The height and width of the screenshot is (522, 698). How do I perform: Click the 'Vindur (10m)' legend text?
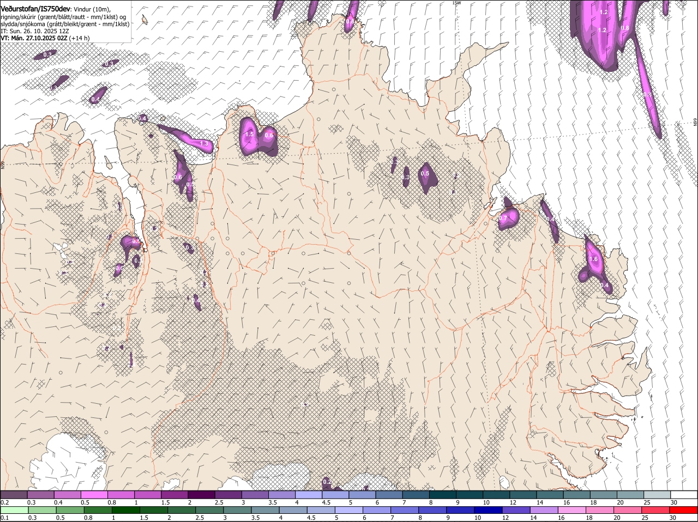92,9
